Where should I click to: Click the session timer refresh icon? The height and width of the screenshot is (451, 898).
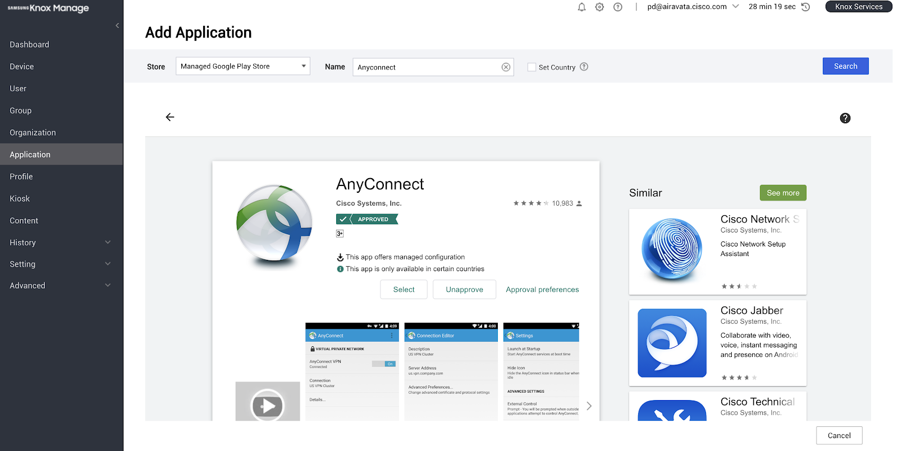pyautogui.click(x=806, y=7)
